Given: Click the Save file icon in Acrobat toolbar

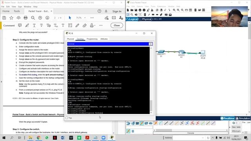Looking at the screenshot, I should pos(4,18).
